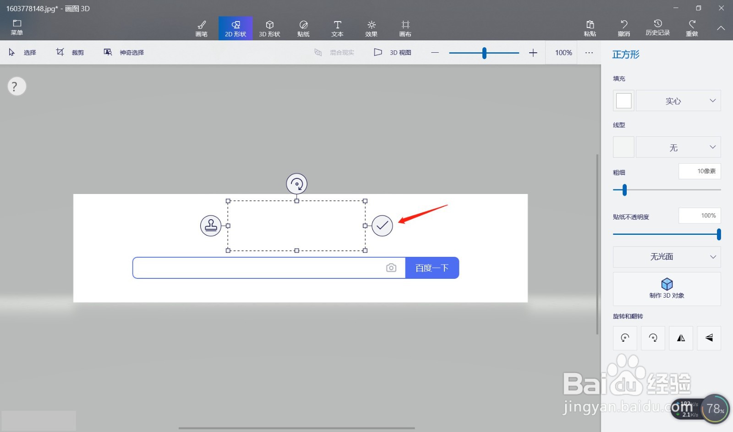Expand the 无 line type dropdown

pyautogui.click(x=678, y=147)
